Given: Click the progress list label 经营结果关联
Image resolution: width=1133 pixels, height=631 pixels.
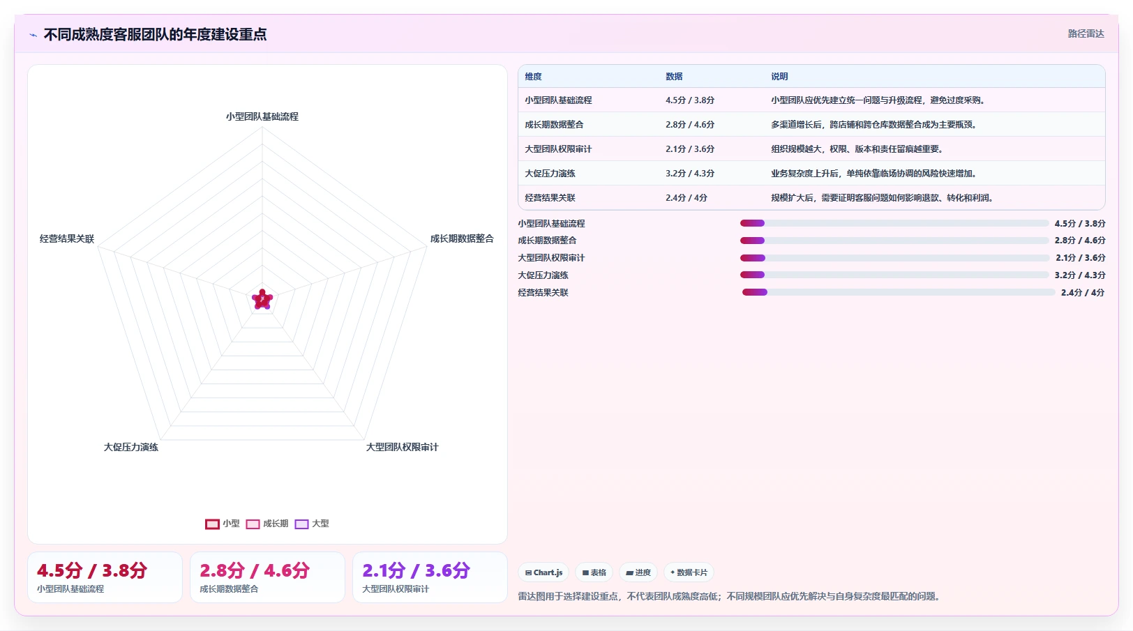Looking at the screenshot, I should pyautogui.click(x=543, y=292).
